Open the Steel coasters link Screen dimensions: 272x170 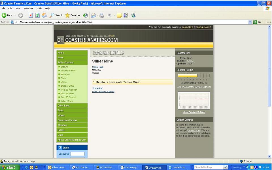click(x=63, y=78)
